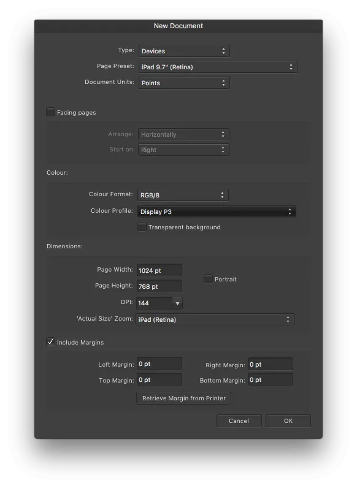Click the Top Margin input field
Screen dimensions: 357x488
pyautogui.click(x=159, y=379)
